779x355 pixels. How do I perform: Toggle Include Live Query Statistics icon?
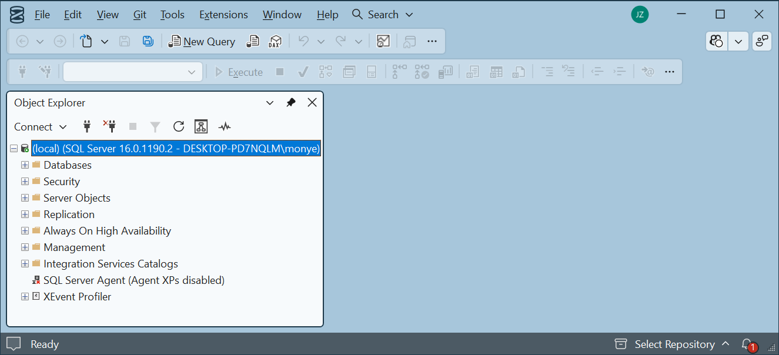[x=422, y=72]
